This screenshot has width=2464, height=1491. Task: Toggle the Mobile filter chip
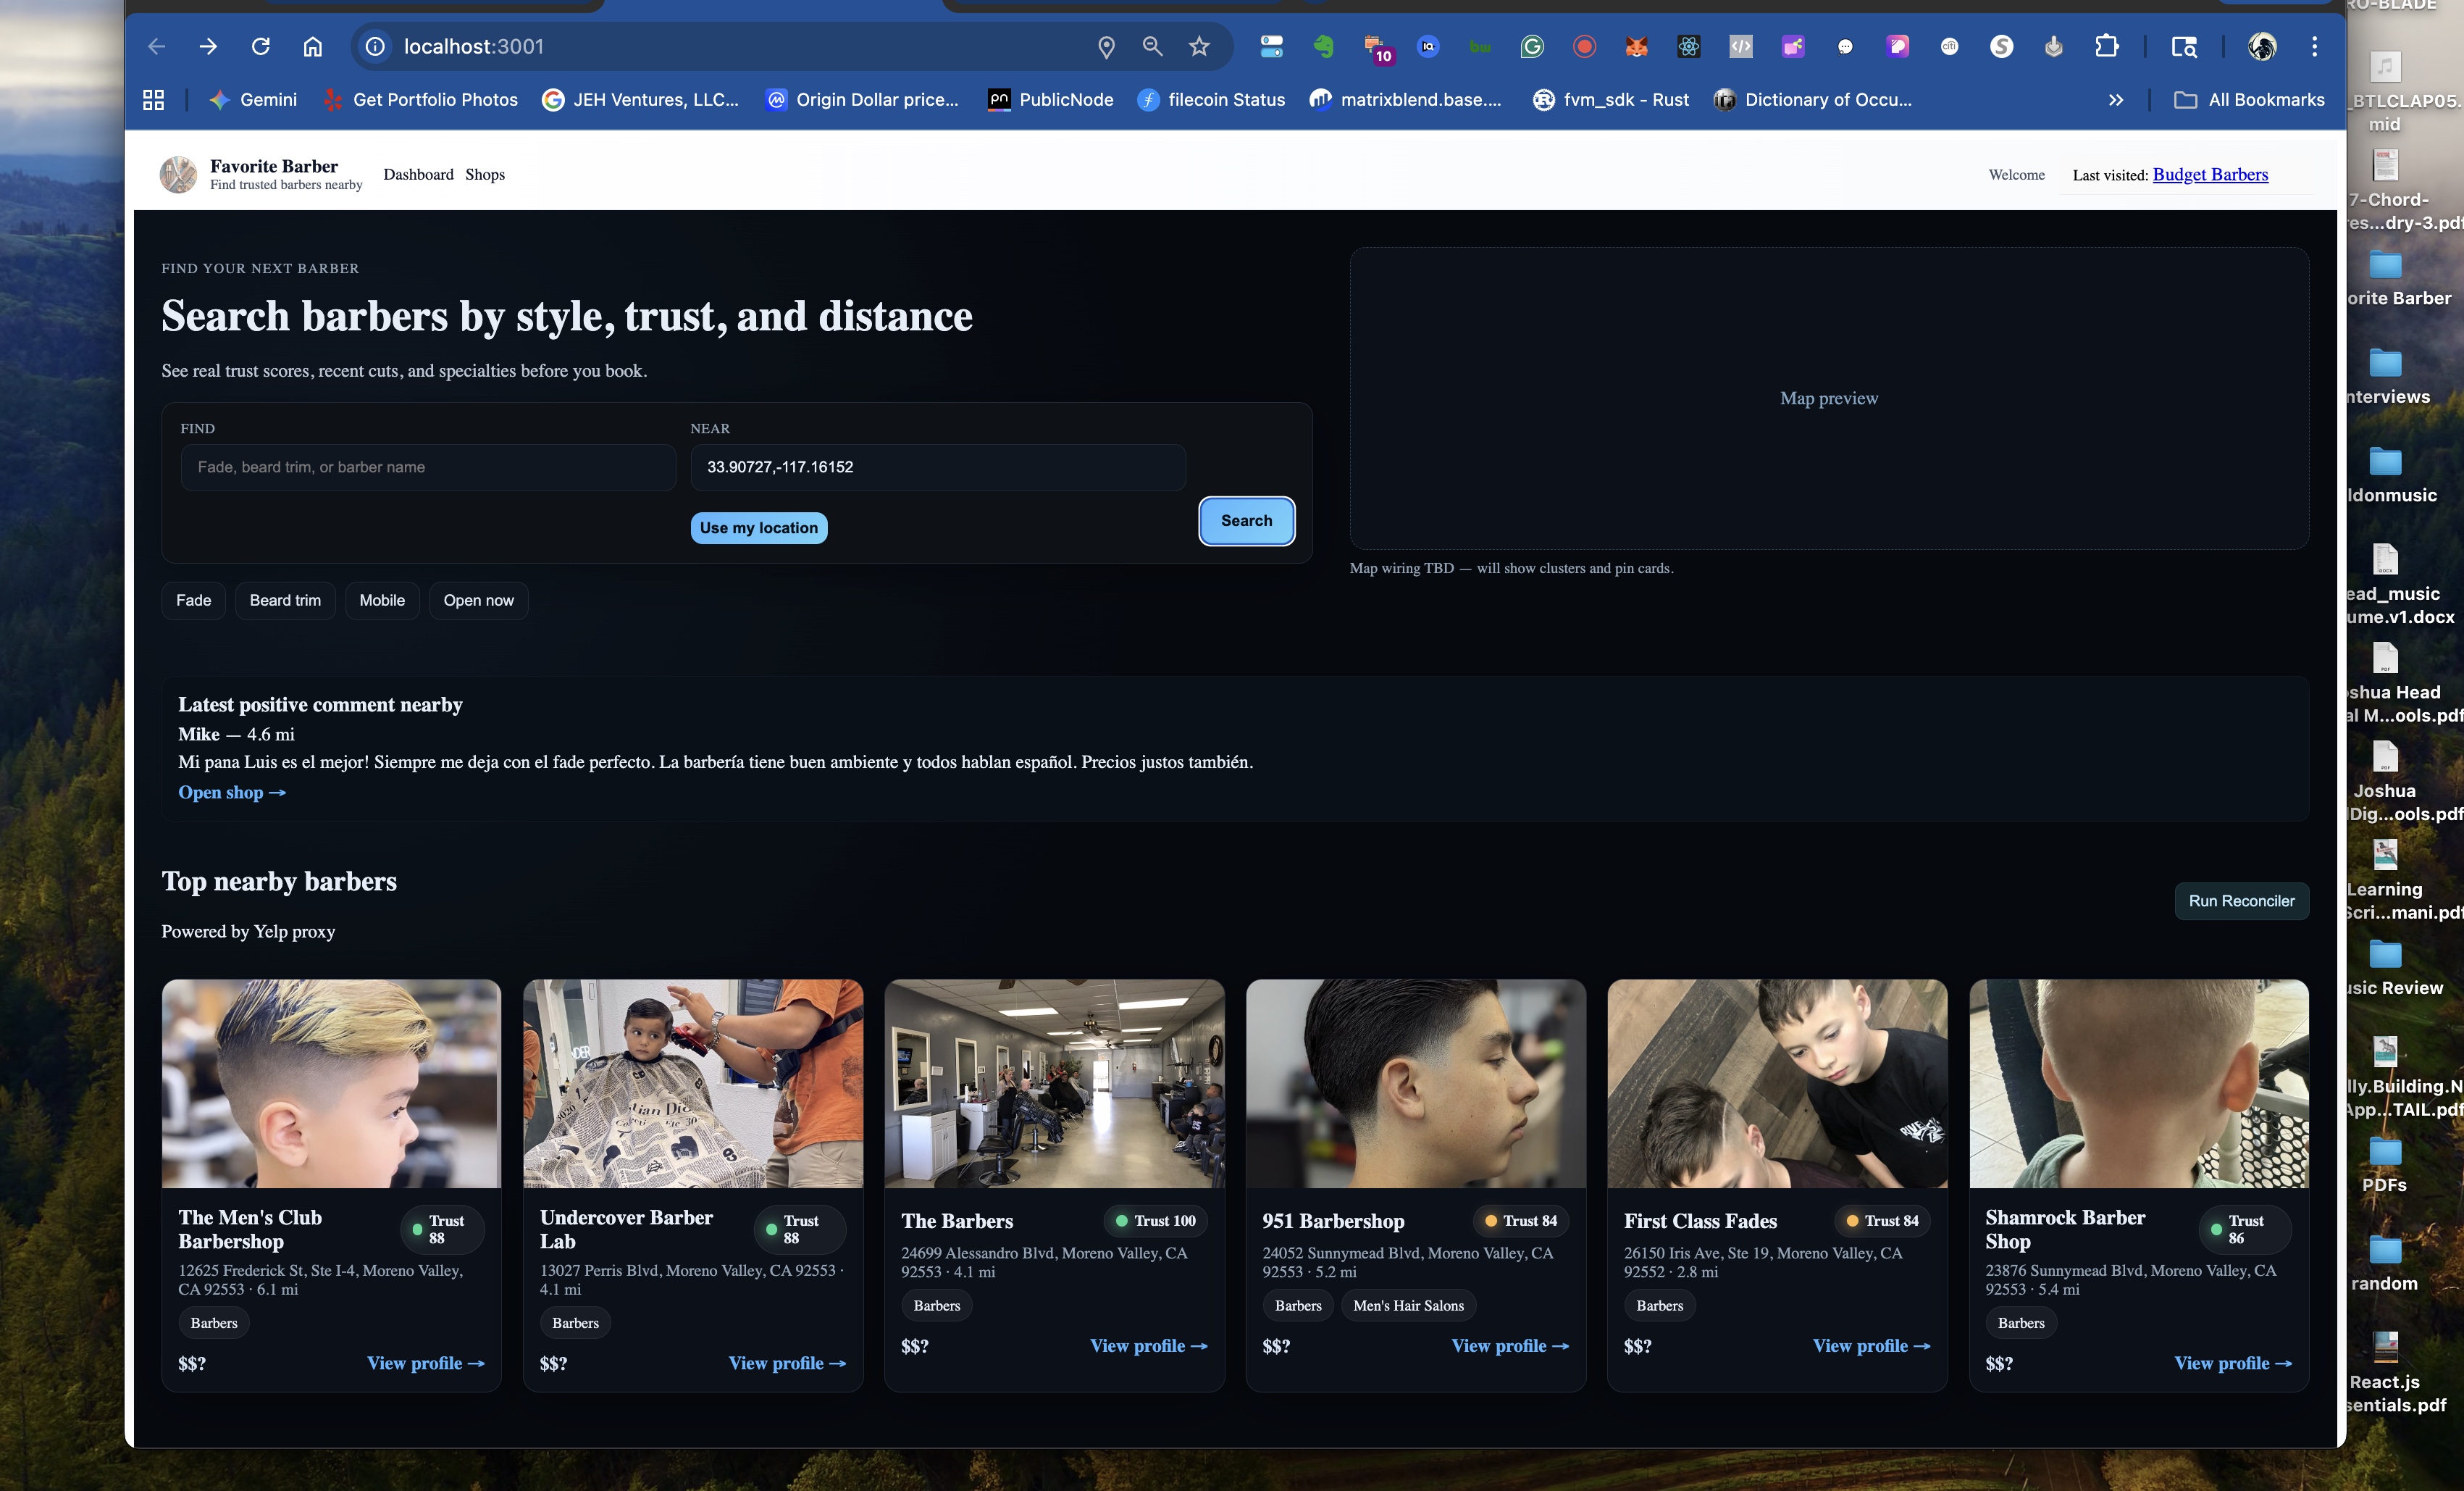coord(382,600)
